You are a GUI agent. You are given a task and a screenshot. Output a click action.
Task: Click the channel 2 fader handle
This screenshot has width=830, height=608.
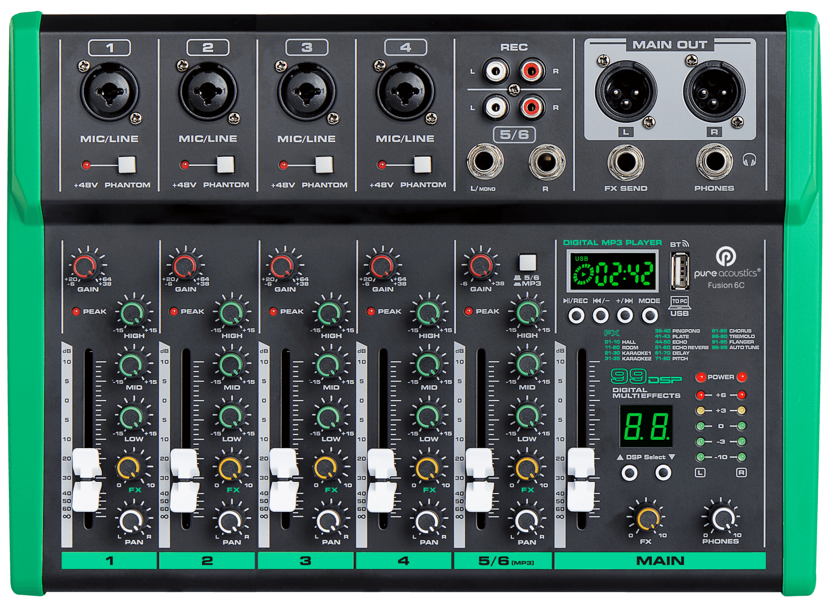pyautogui.click(x=185, y=480)
